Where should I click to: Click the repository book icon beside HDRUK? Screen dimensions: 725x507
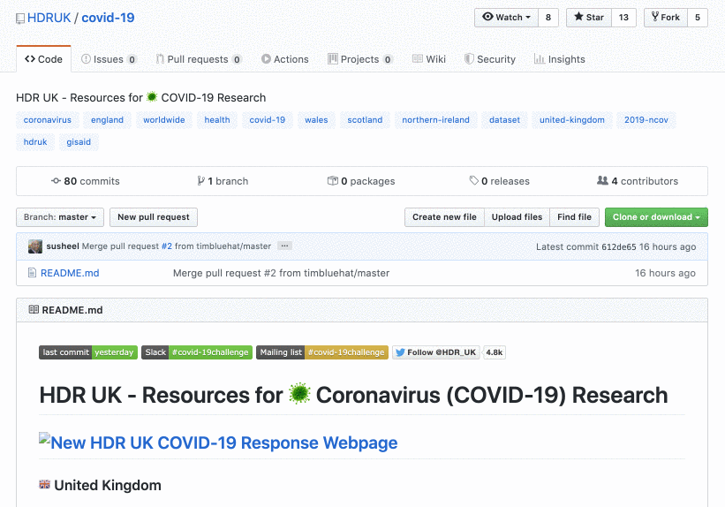20,19
